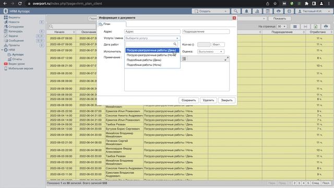Sort by the Подразделение column header
334x188 pixels.
(284, 32)
